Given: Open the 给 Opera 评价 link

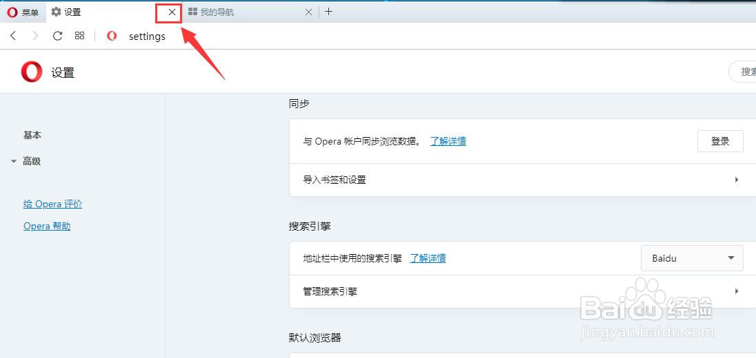Looking at the screenshot, I should (x=52, y=204).
